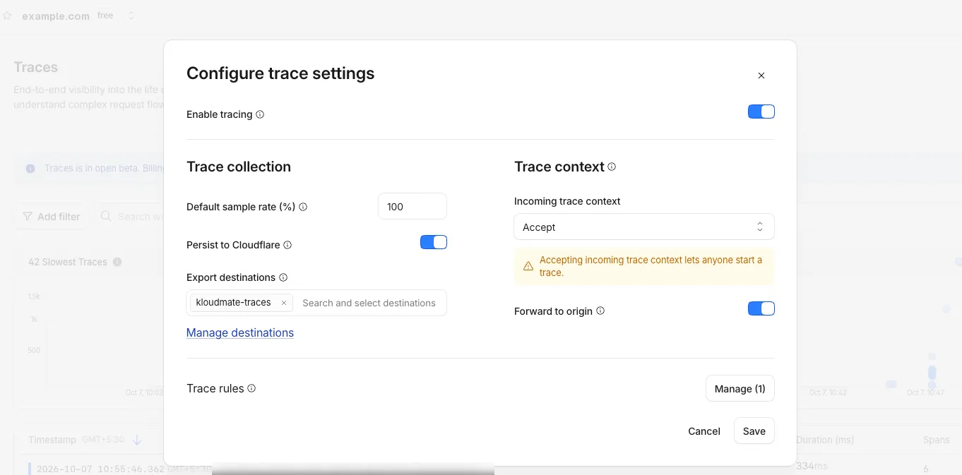
Task: Click the warning icon in trace context notice
Action: tap(528, 266)
